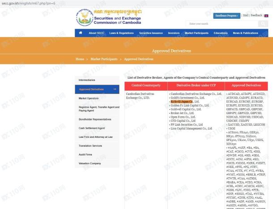This screenshot has width=273, height=209.
Task: Open the Market Participants menu
Action: [x=196, y=33]
